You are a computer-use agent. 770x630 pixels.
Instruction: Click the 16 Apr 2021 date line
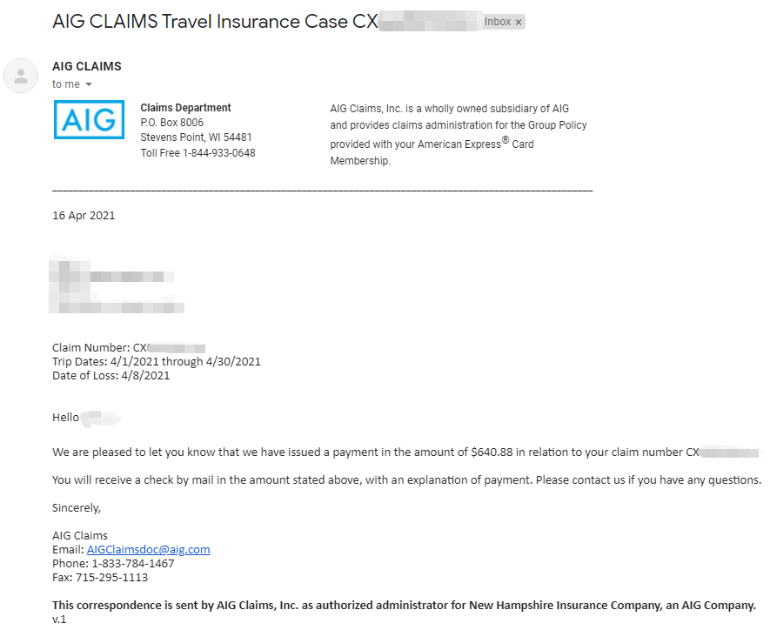click(x=84, y=216)
